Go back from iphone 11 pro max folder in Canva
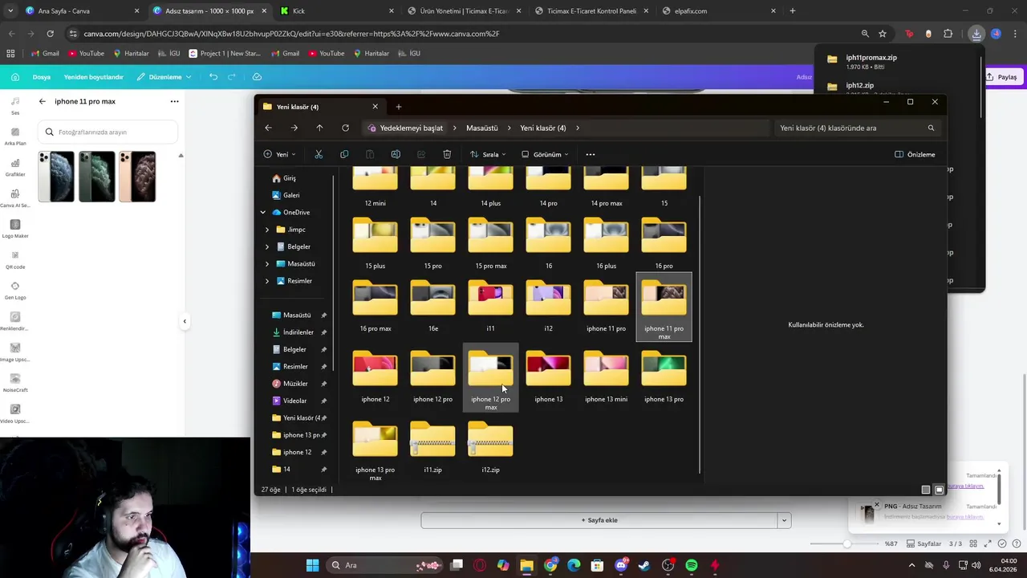1027x578 pixels. point(43,101)
